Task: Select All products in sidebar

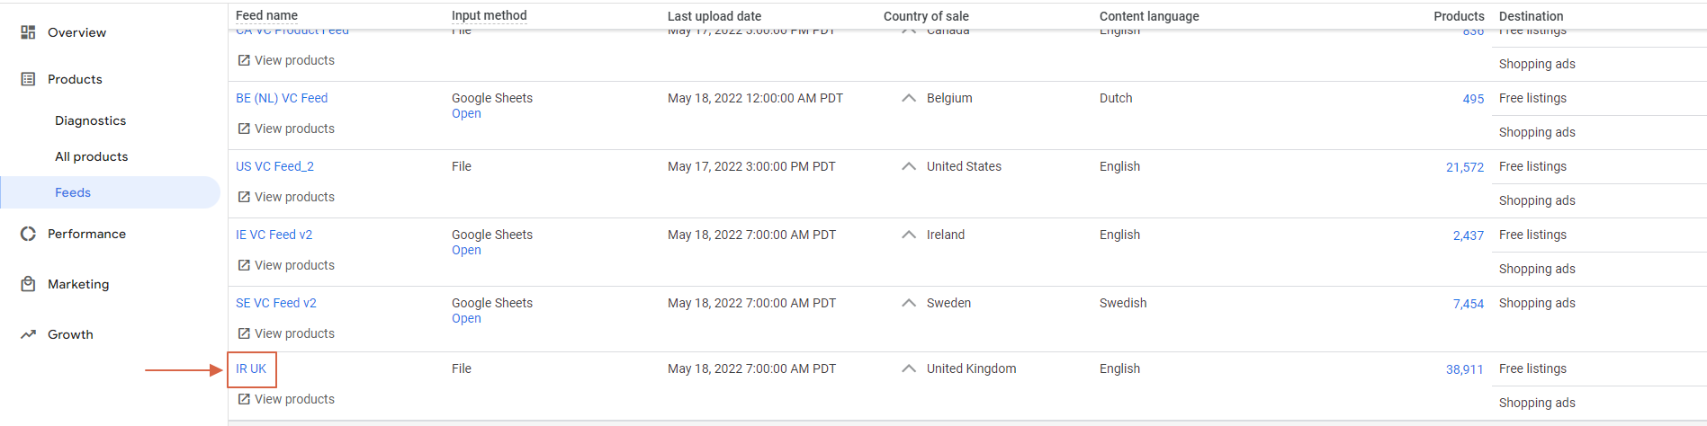Action: [91, 156]
